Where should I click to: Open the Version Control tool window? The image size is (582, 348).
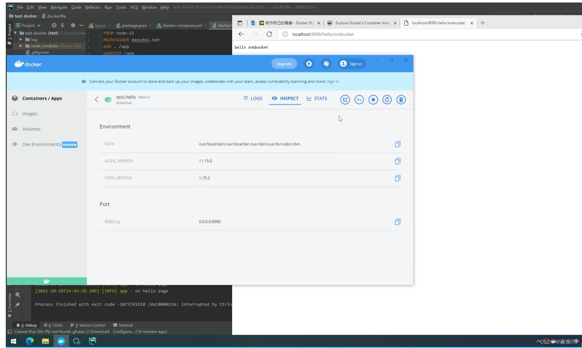pos(88,325)
